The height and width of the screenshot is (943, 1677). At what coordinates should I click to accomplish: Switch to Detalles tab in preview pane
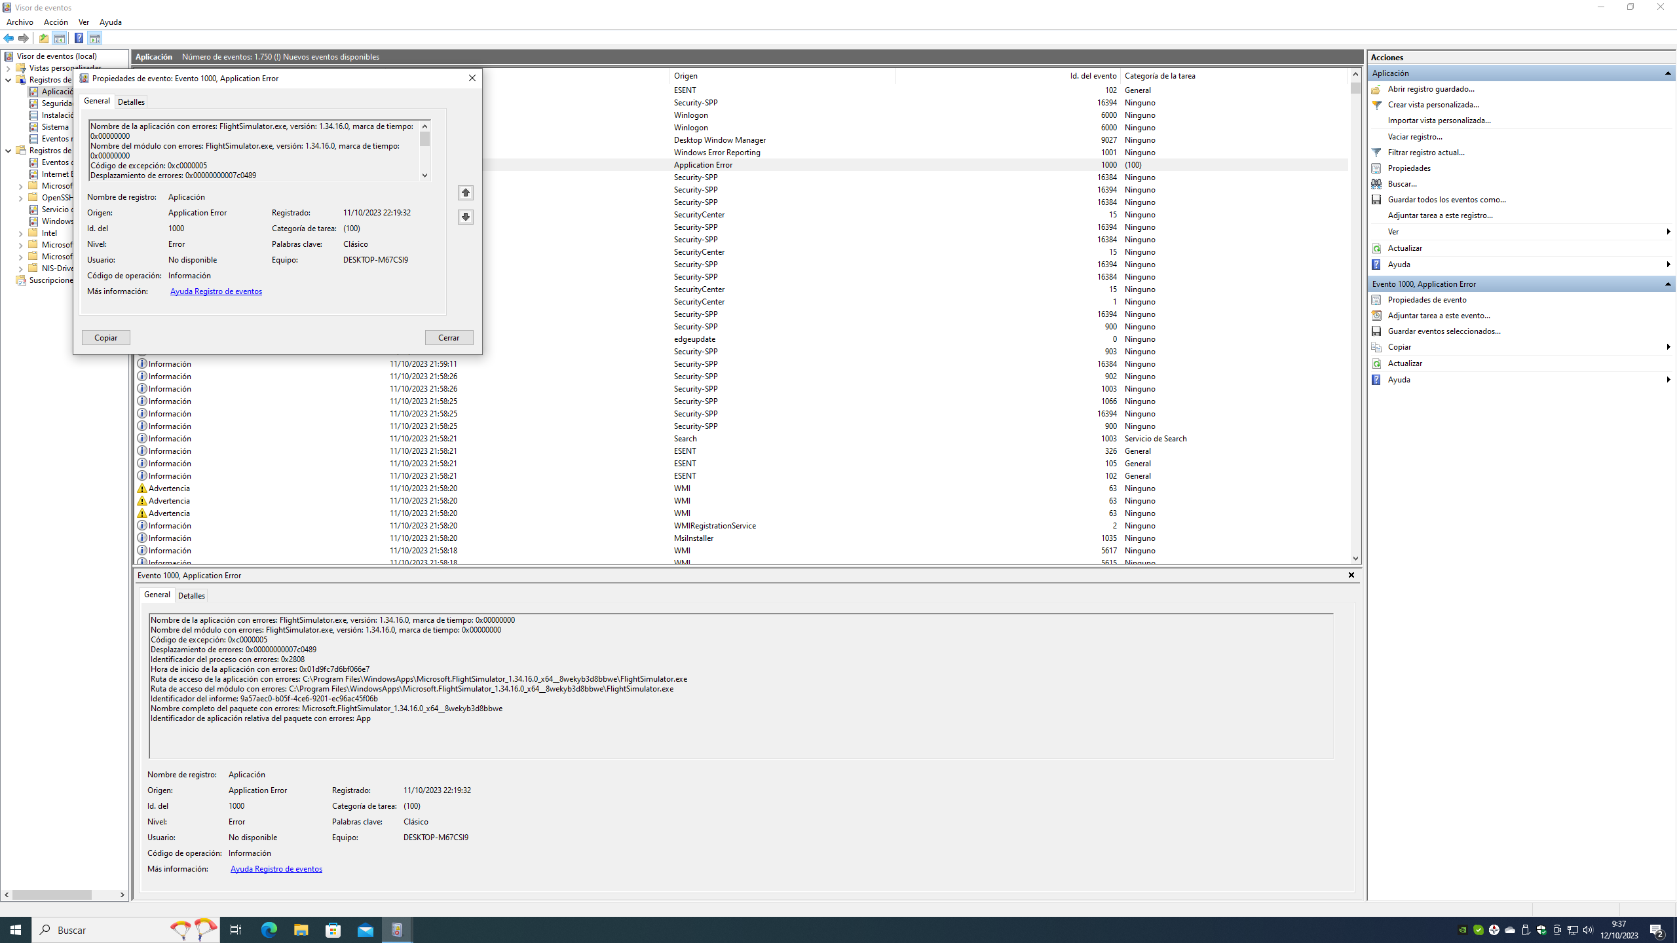click(191, 595)
